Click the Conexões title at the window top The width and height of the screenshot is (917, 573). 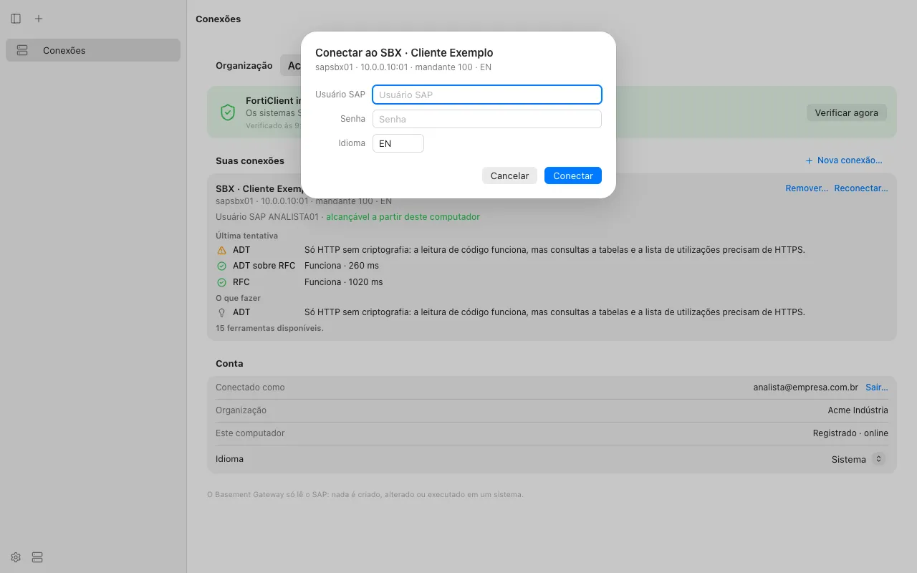pyautogui.click(x=219, y=19)
